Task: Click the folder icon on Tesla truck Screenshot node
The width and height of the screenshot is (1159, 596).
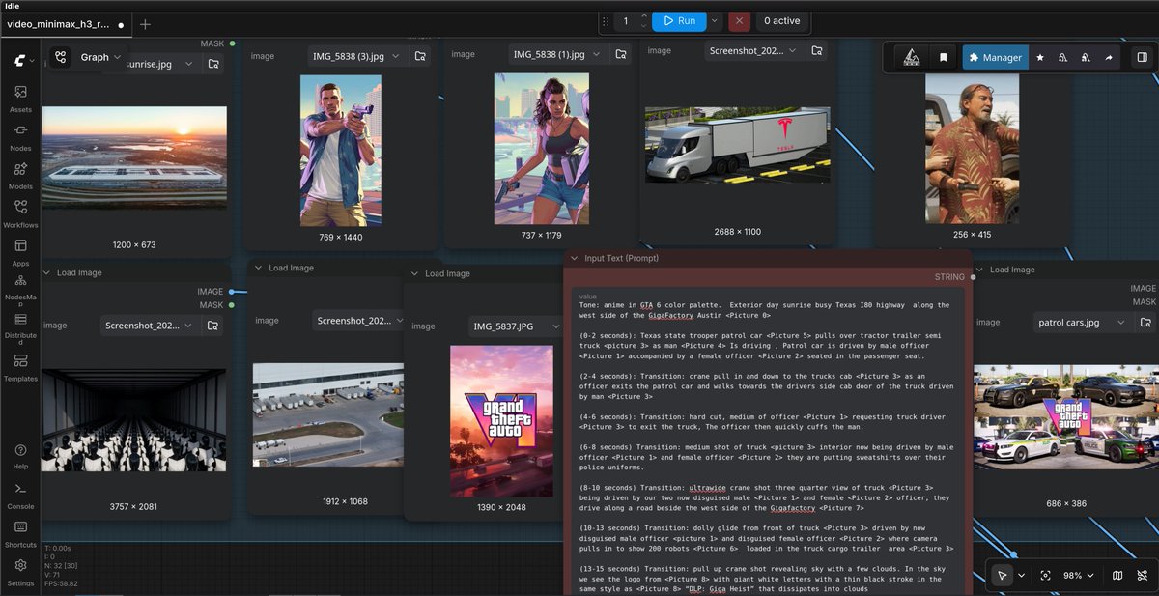Action: (x=817, y=50)
